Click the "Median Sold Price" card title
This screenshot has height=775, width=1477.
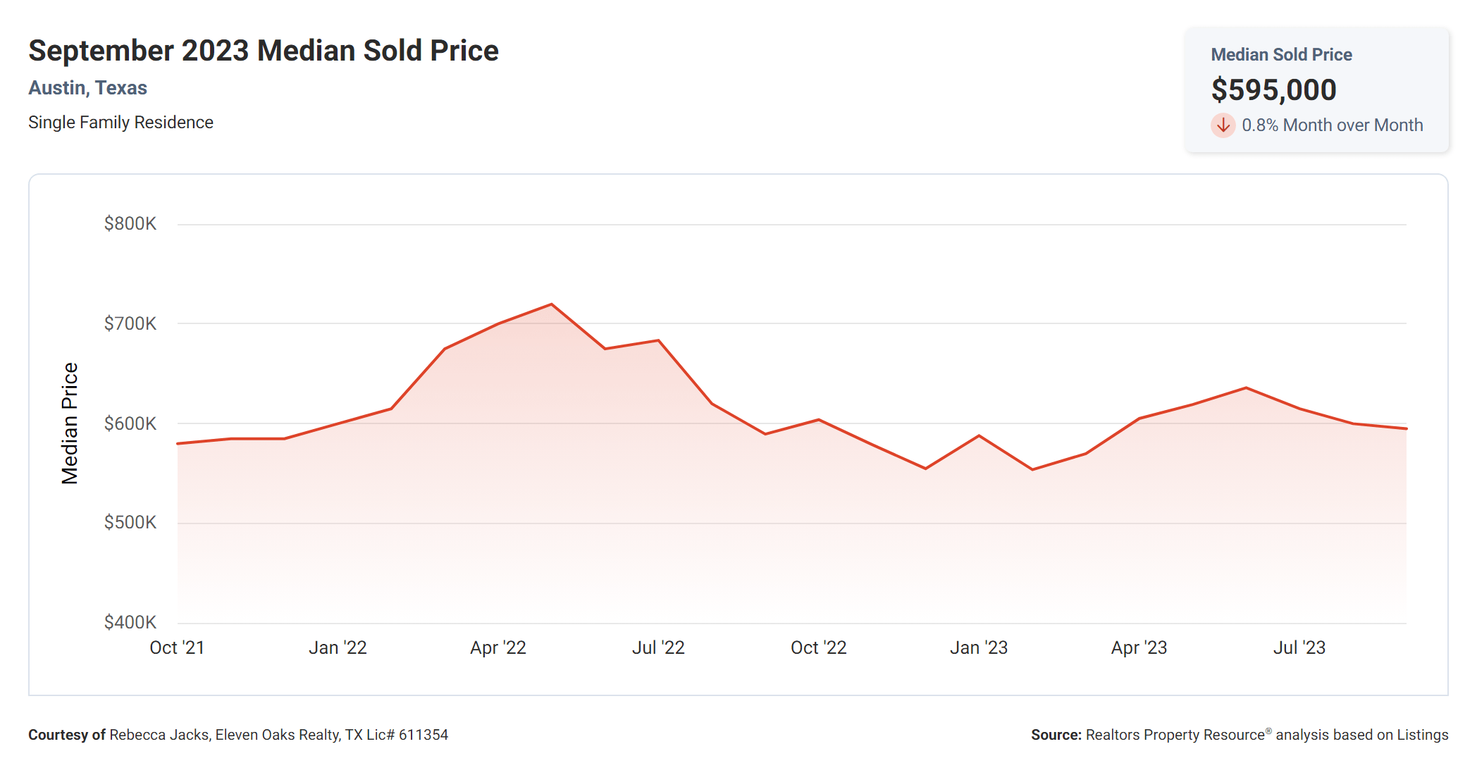click(1281, 55)
